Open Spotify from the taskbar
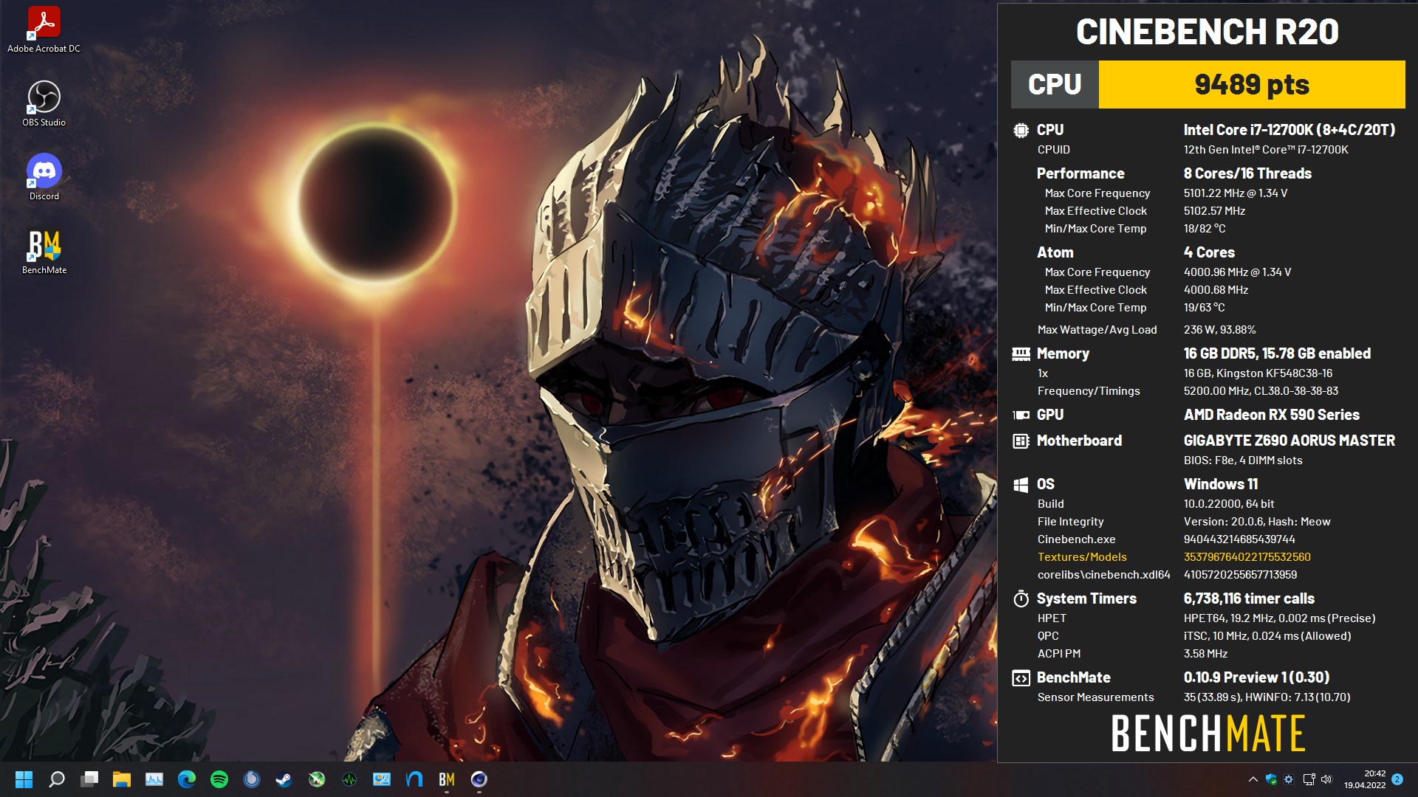Image resolution: width=1418 pixels, height=797 pixels. [219, 779]
